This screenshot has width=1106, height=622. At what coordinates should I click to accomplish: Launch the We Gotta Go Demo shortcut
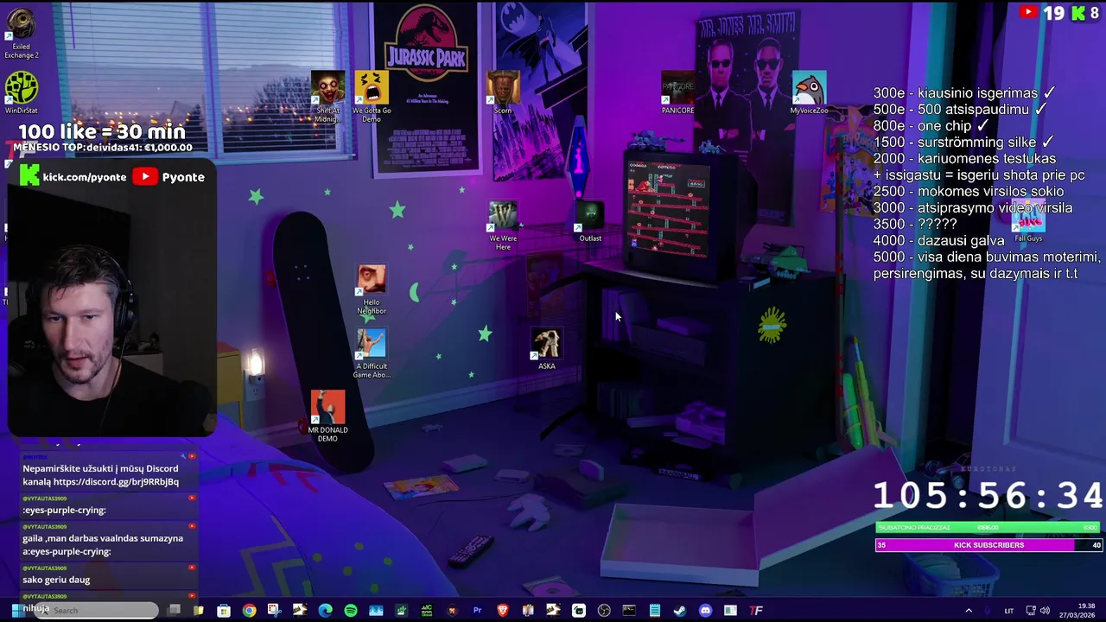[x=372, y=97]
